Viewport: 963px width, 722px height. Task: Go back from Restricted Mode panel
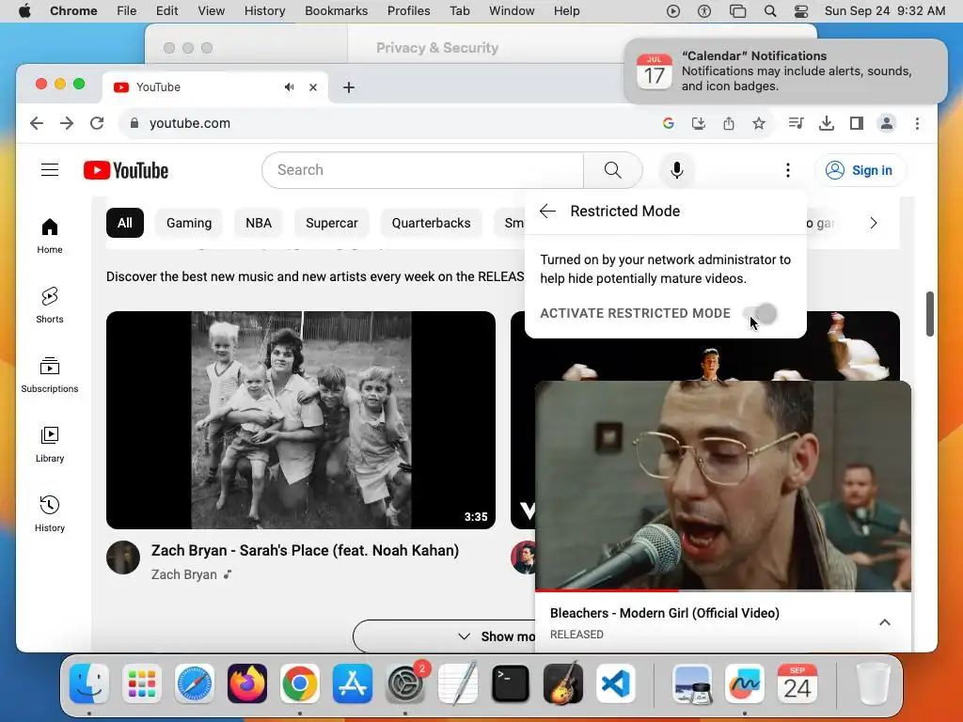coord(547,212)
